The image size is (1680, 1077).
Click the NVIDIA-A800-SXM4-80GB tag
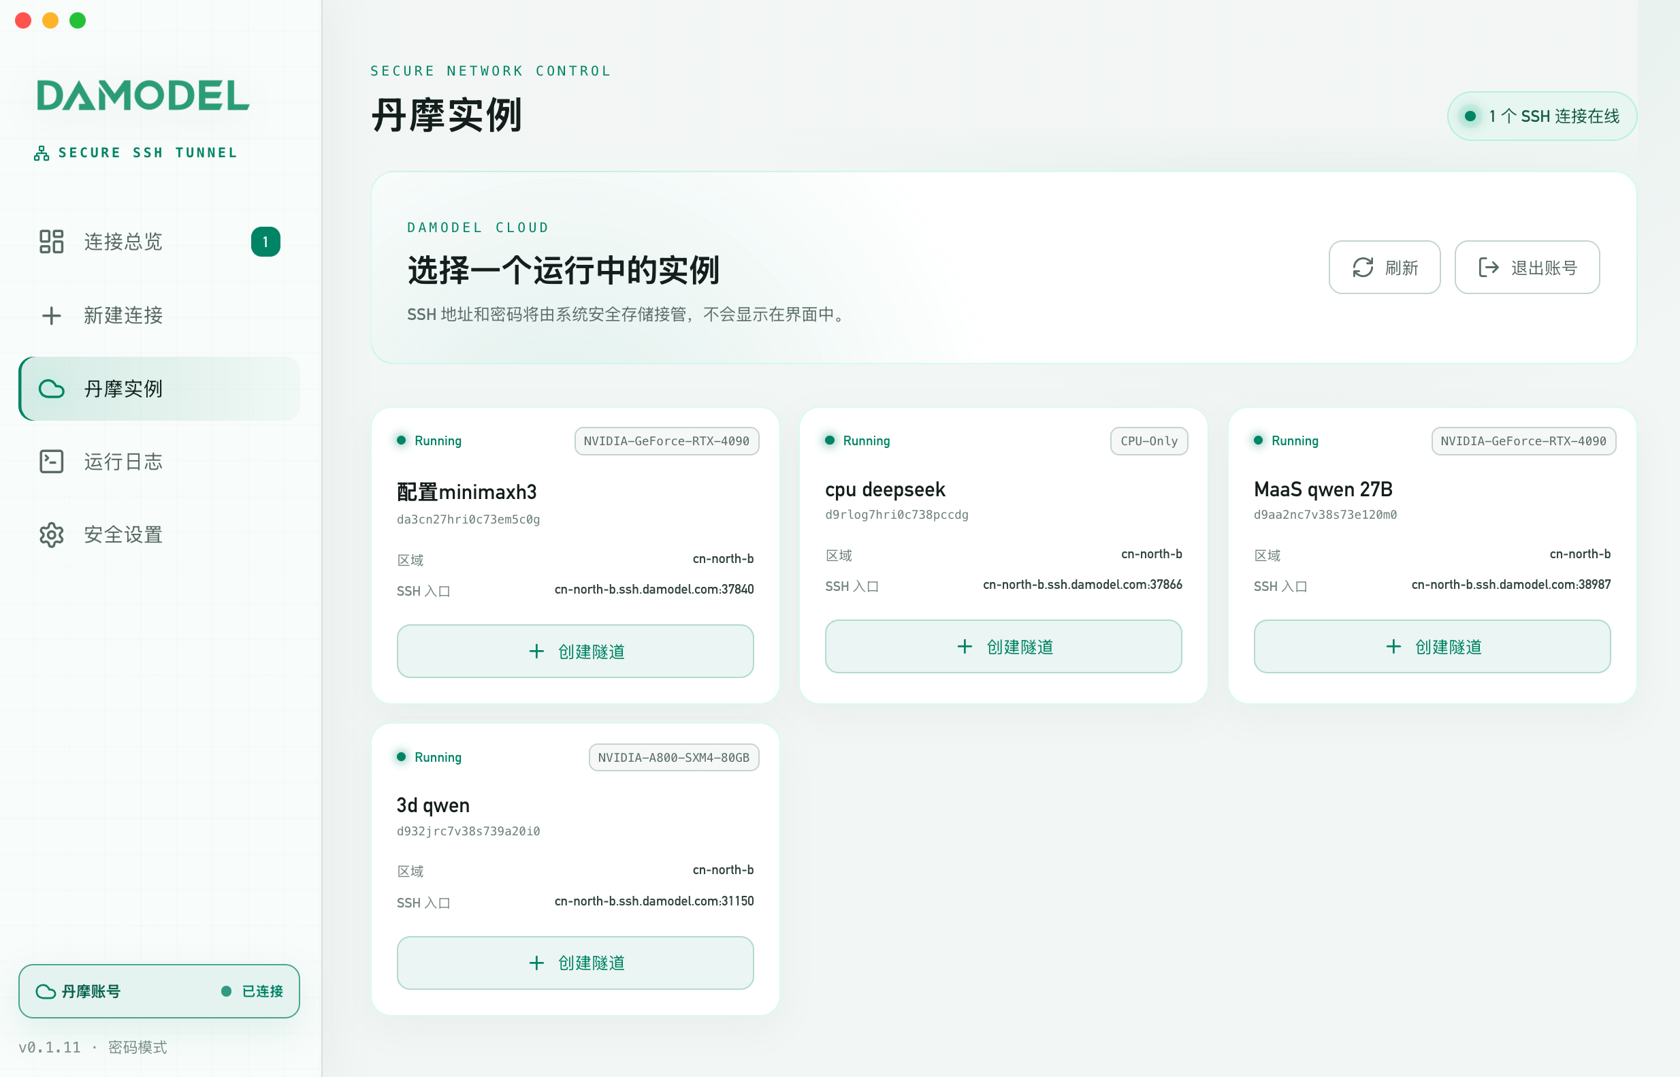point(674,758)
